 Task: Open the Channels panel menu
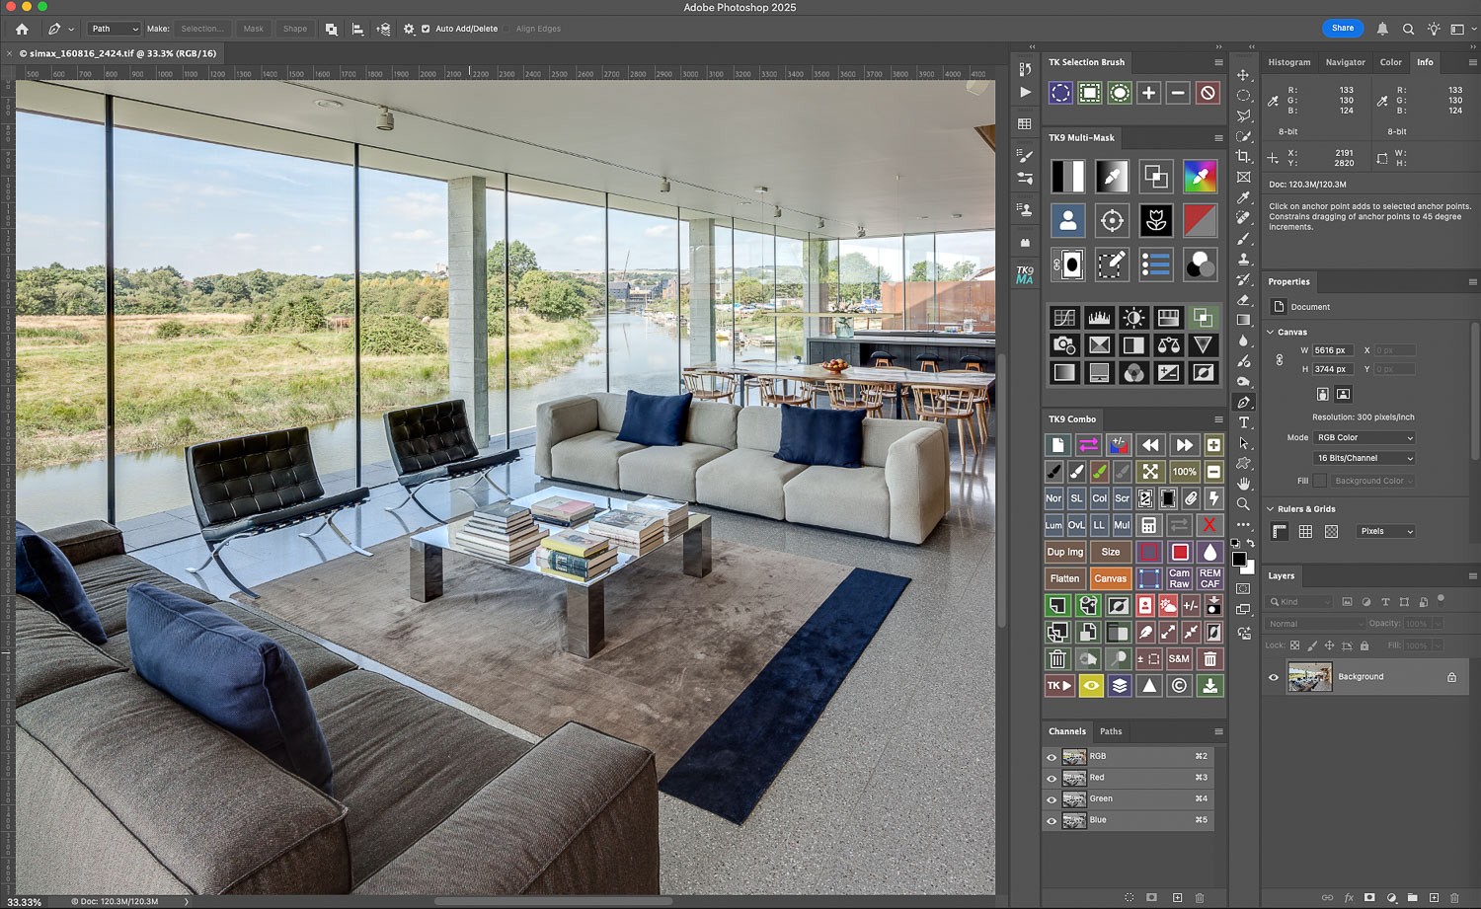coord(1218,732)
